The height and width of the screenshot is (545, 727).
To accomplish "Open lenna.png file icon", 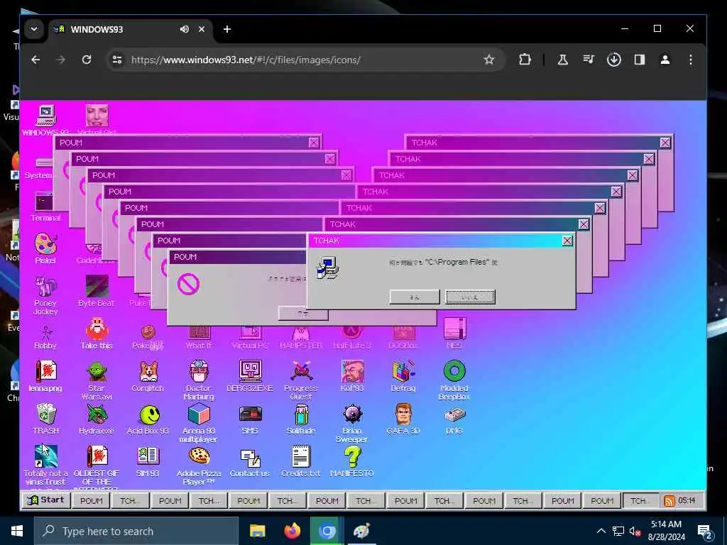I will pyautogui.click(x=45, y=376).
